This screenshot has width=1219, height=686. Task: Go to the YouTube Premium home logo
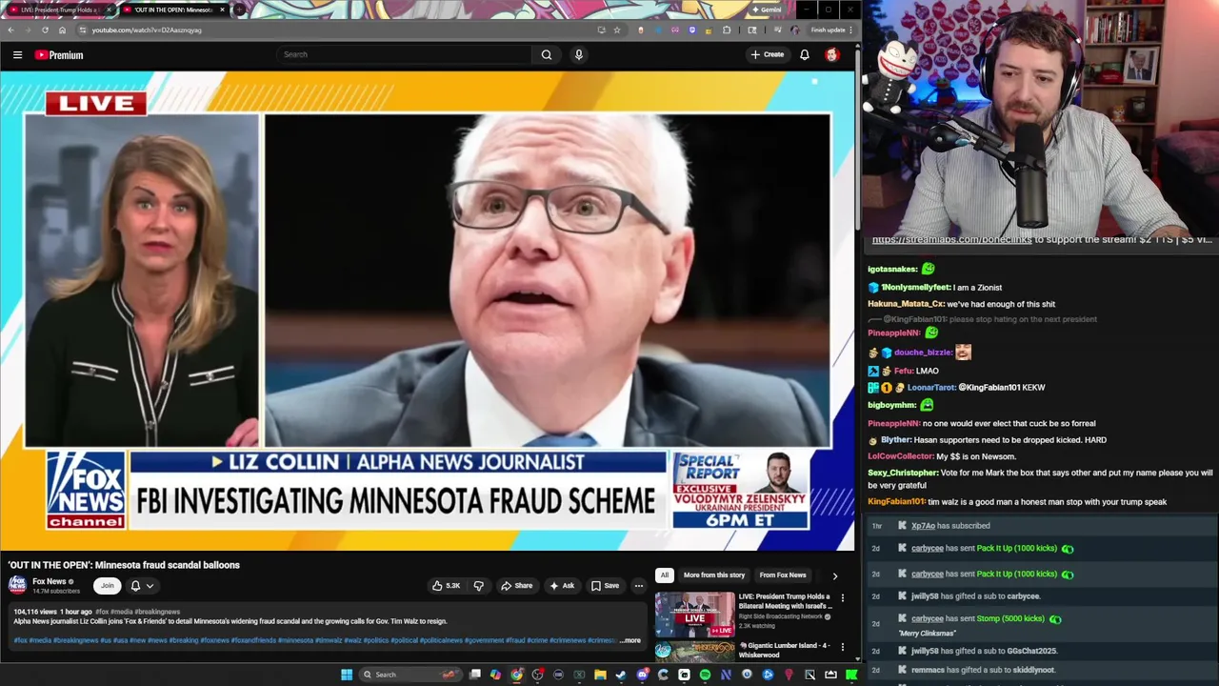tap(59, 55)
